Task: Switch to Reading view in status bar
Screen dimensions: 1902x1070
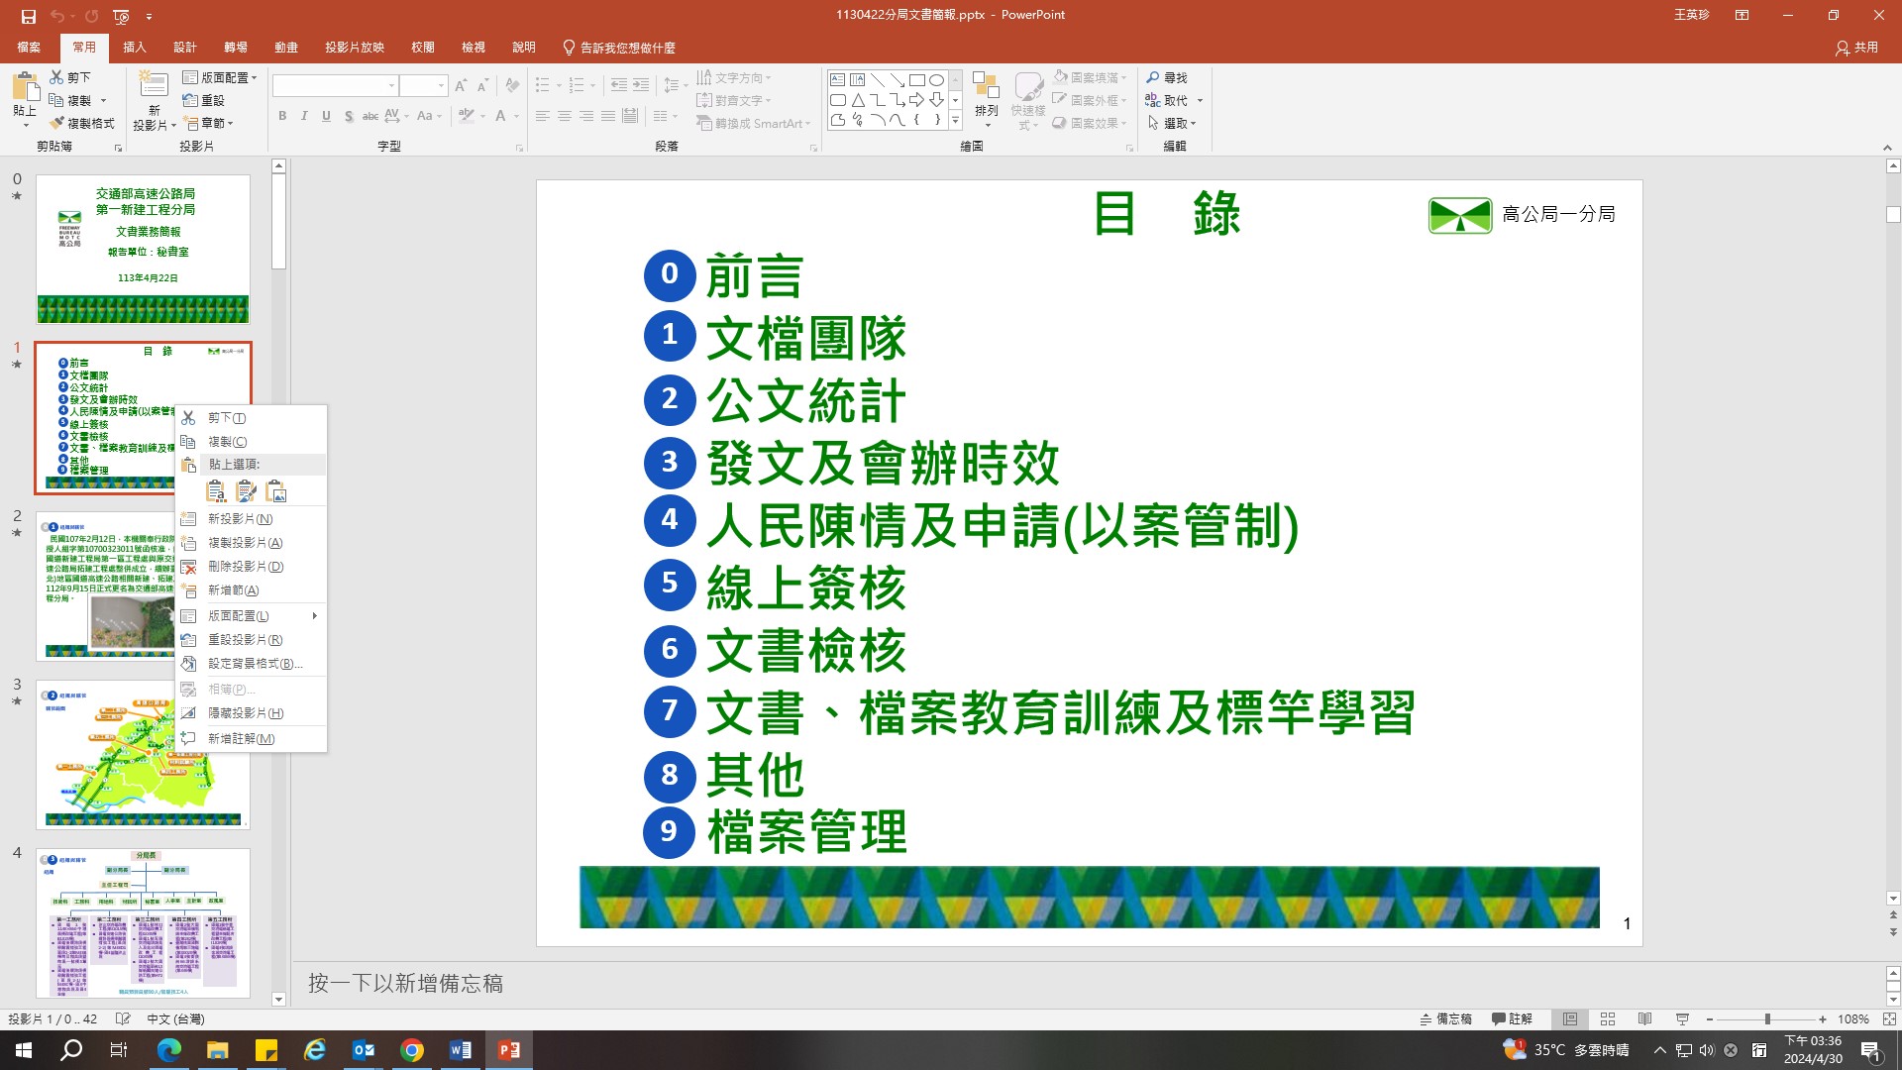Action: [x=1644, y=1018]
